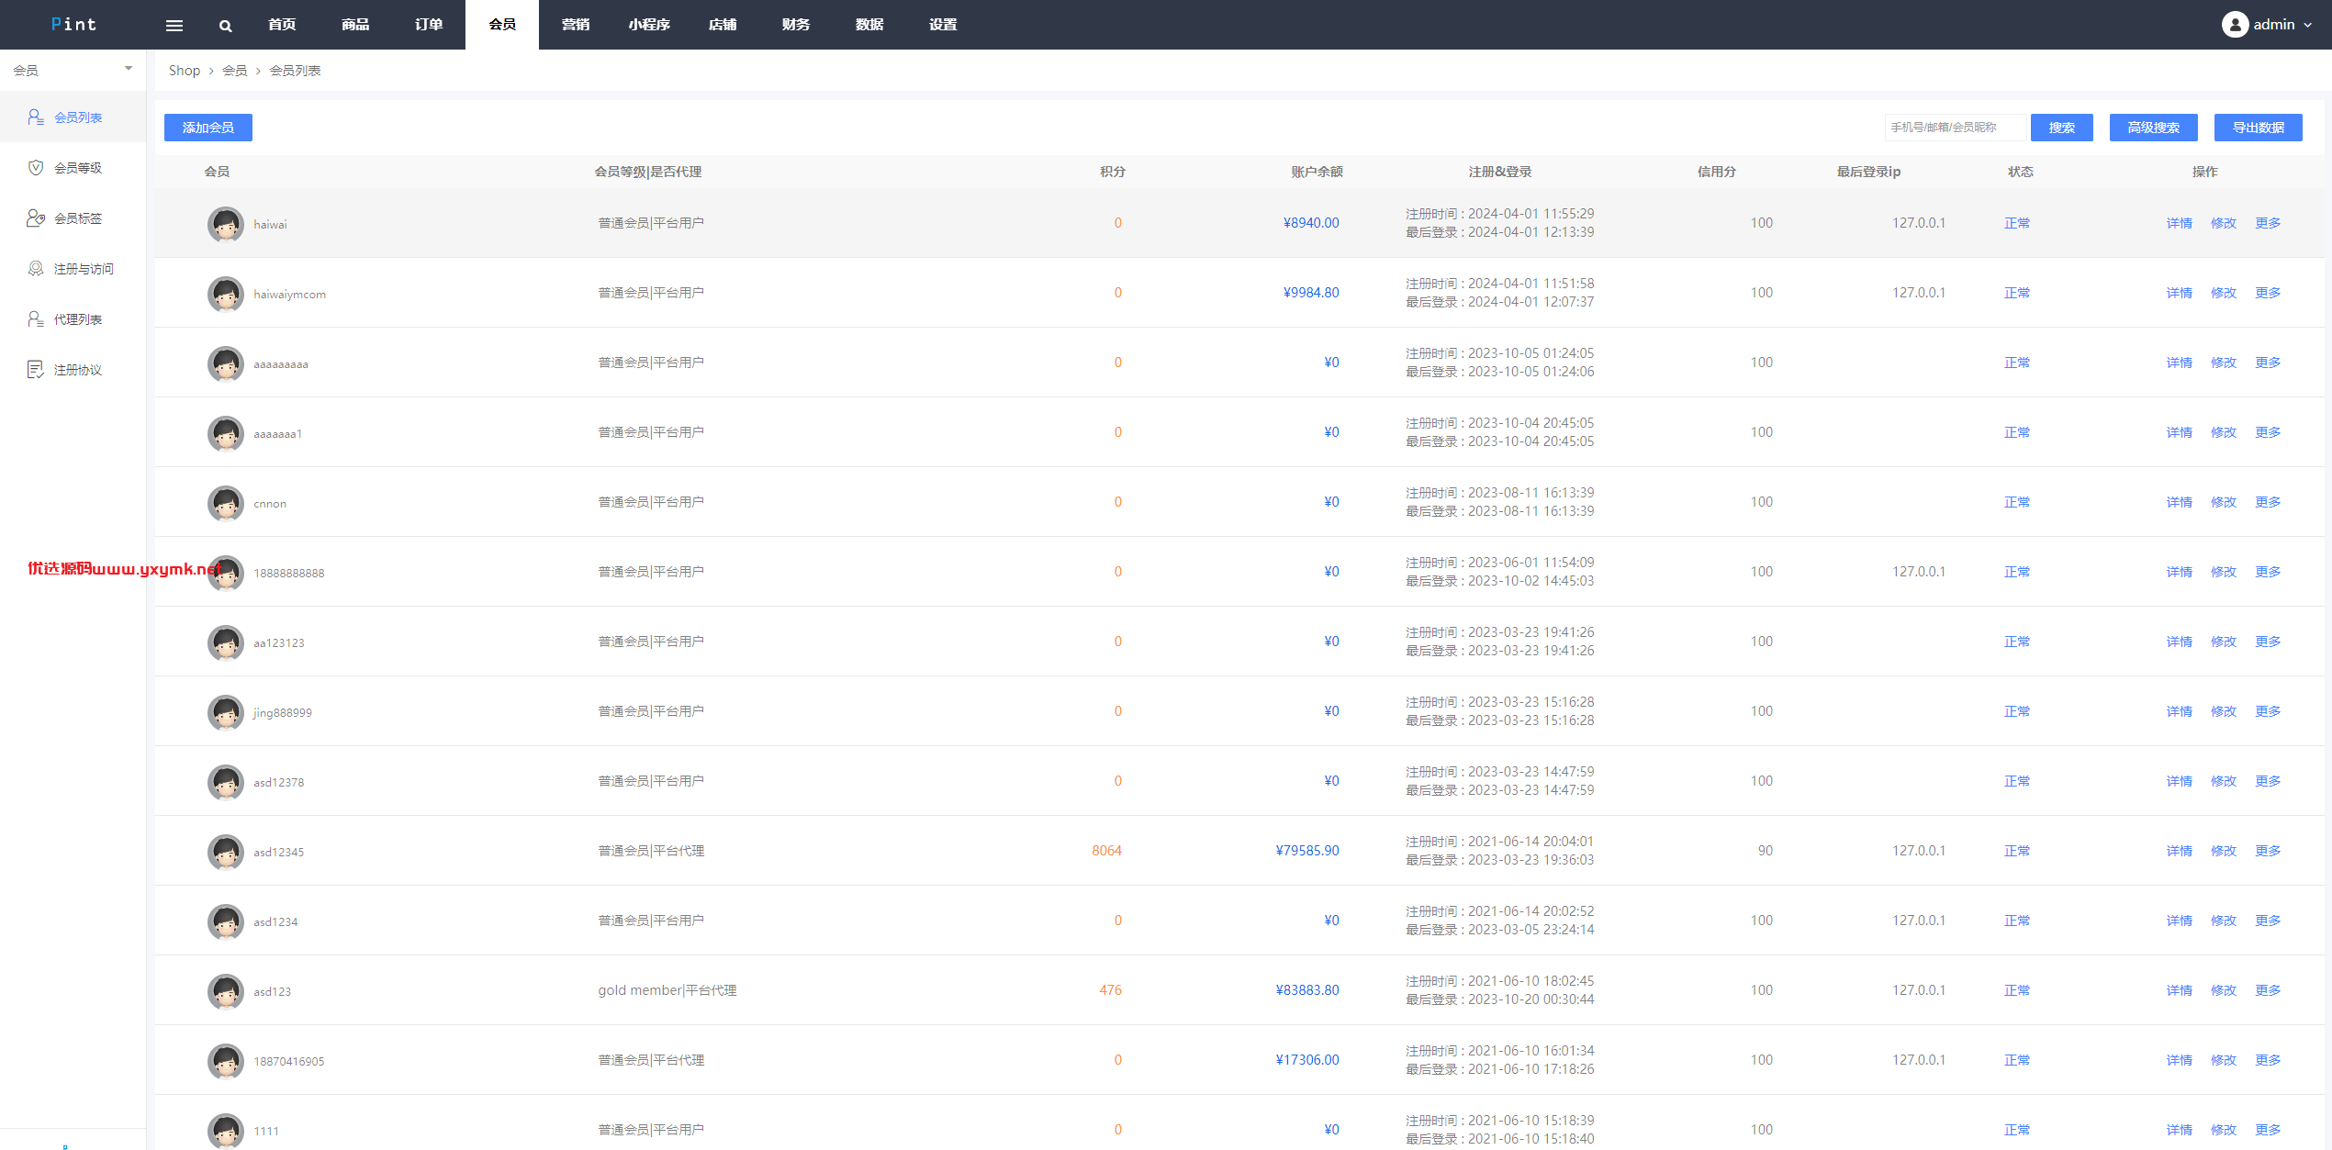2332x1150 pixels.
Task: Click the 注册协议 document icon
Action: 36,369
